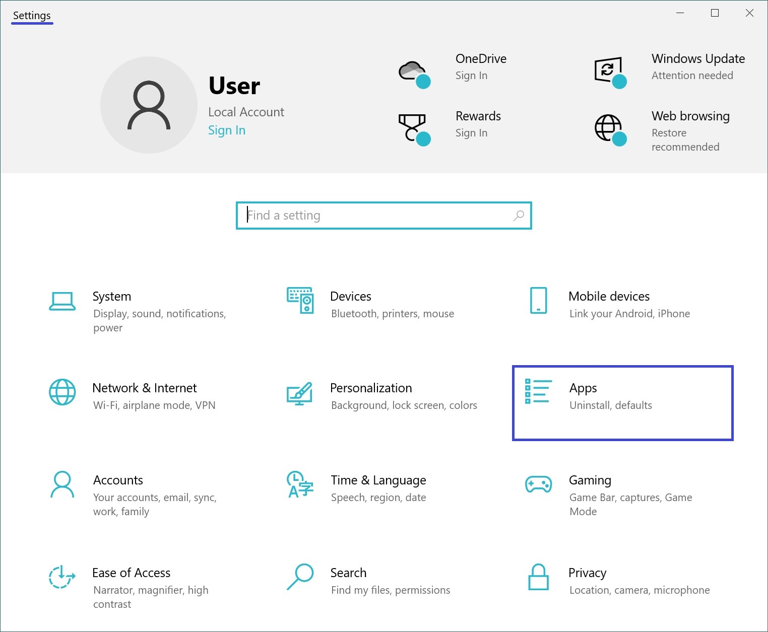Click the Mobile devices phone icon
Image resolution: width=768 pixels, height=632 pixels.
coord(538,301)
